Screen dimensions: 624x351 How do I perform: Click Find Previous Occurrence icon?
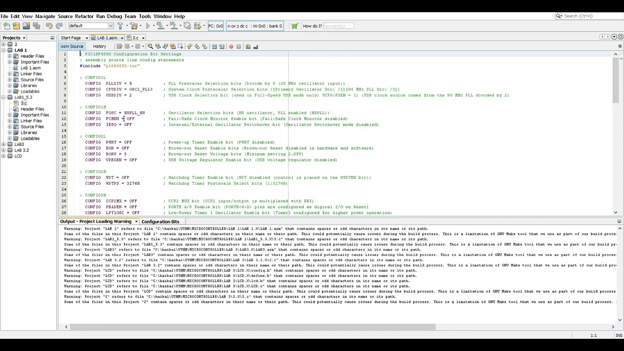(x=157, y=46)
